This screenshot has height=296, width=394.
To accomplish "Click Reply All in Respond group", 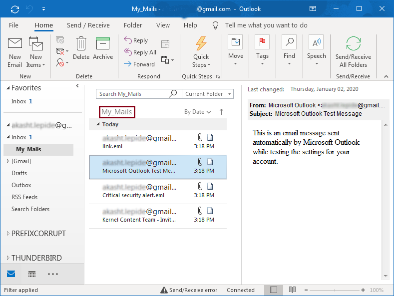I will pos(140,52).
